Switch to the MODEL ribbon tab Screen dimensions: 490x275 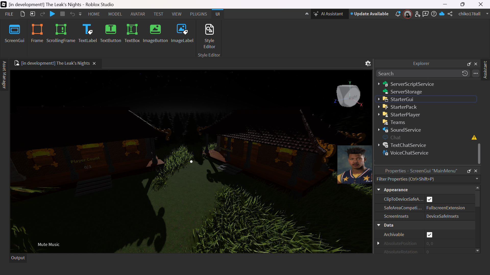pyautogui.click(x=115, y=14)
